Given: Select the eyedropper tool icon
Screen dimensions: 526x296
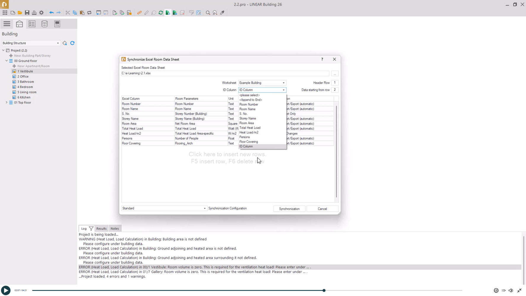Looking at the screenshot, I should click(222, 13).
